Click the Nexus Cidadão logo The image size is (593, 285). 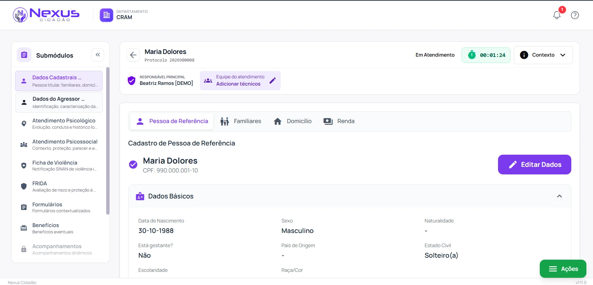tap(46, 15)
